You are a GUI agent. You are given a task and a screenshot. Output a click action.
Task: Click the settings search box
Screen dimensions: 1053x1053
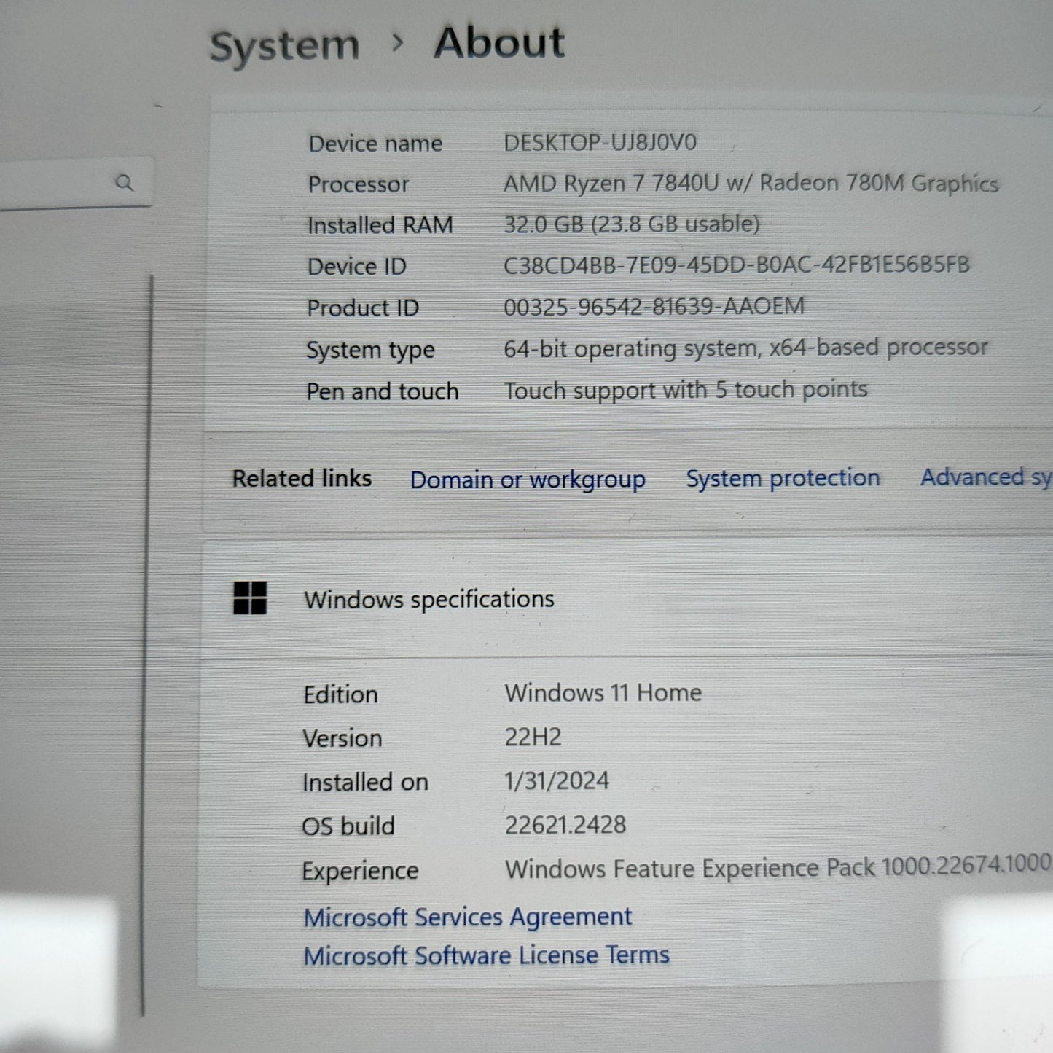tap(76, 183)
